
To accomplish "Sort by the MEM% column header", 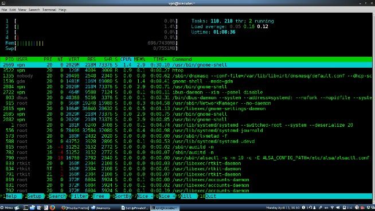I will coord(140,59).
